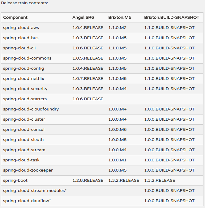
Task: Select the "1.0.5.RELEASE" version for spring-cloud-commons
Action: pos(88,58)
